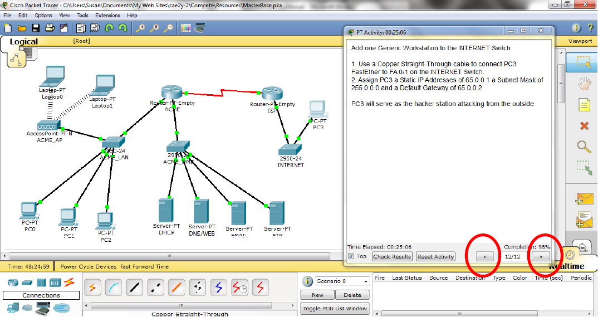Click Toggle PDU List Window button
598x317 pixels.
335,308
